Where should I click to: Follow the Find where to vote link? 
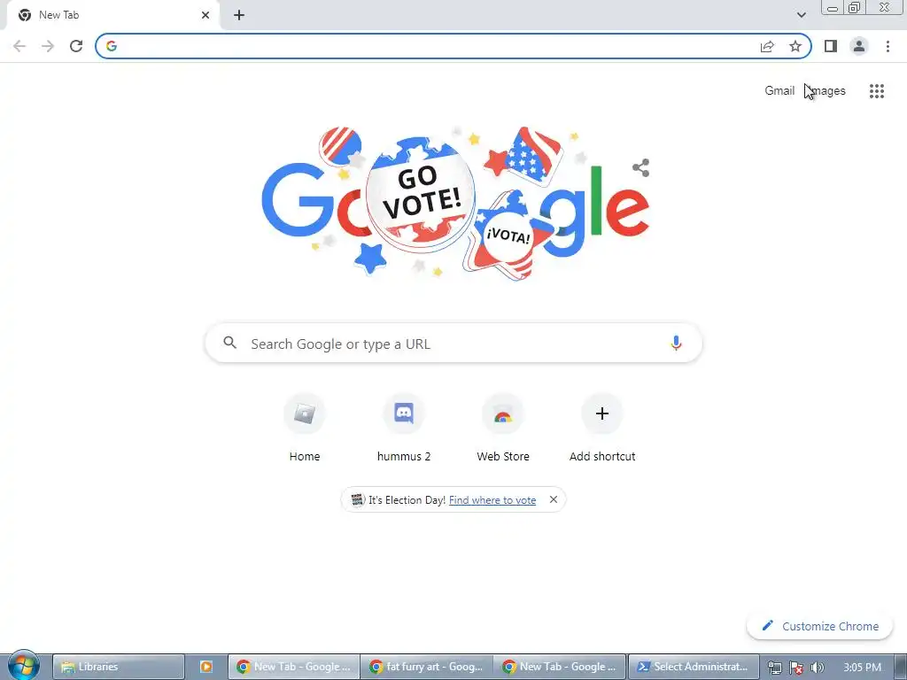(x=492, y=500)
